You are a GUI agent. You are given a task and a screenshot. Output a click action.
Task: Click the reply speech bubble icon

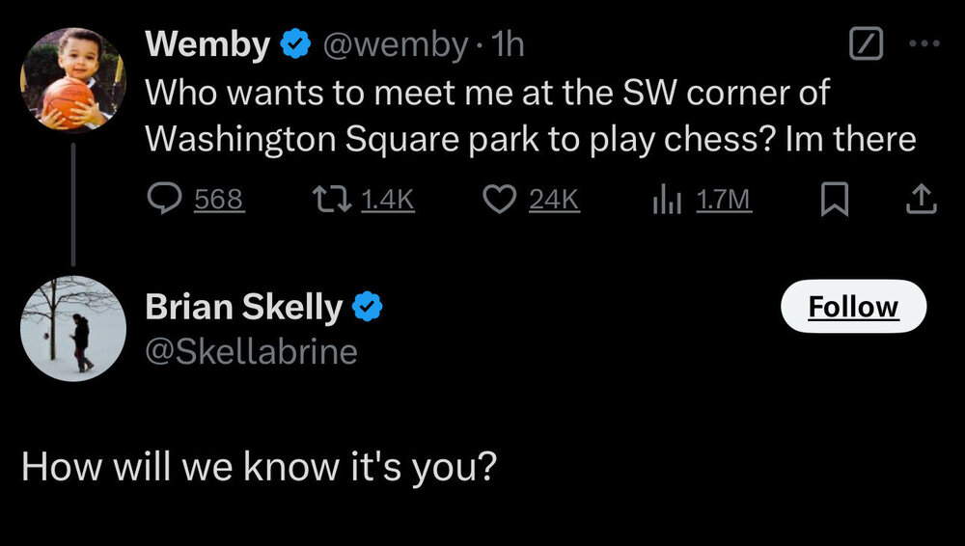(164, 199)
